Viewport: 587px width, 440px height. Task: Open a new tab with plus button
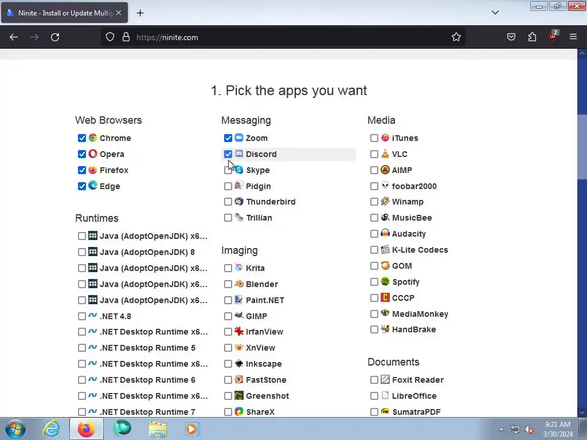point(140,13)
